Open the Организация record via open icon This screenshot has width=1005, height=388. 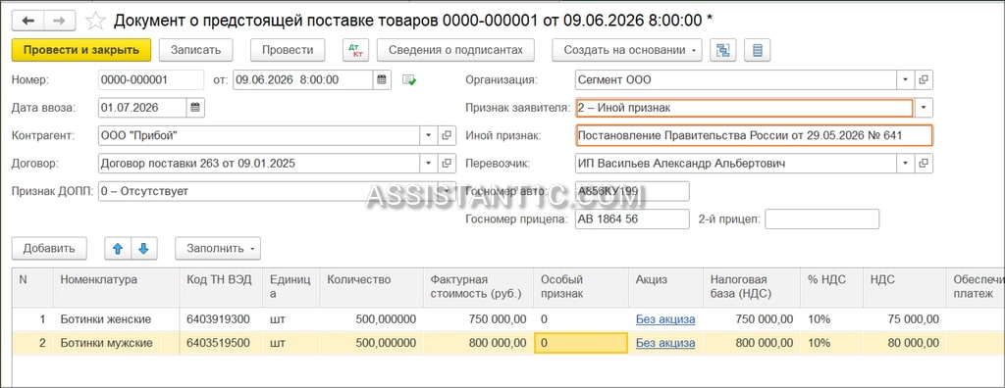tap(924, 80)
